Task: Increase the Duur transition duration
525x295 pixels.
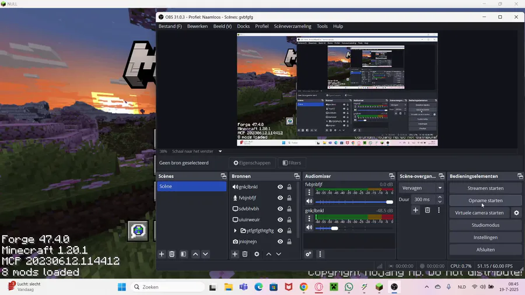Action: (440, 197)
